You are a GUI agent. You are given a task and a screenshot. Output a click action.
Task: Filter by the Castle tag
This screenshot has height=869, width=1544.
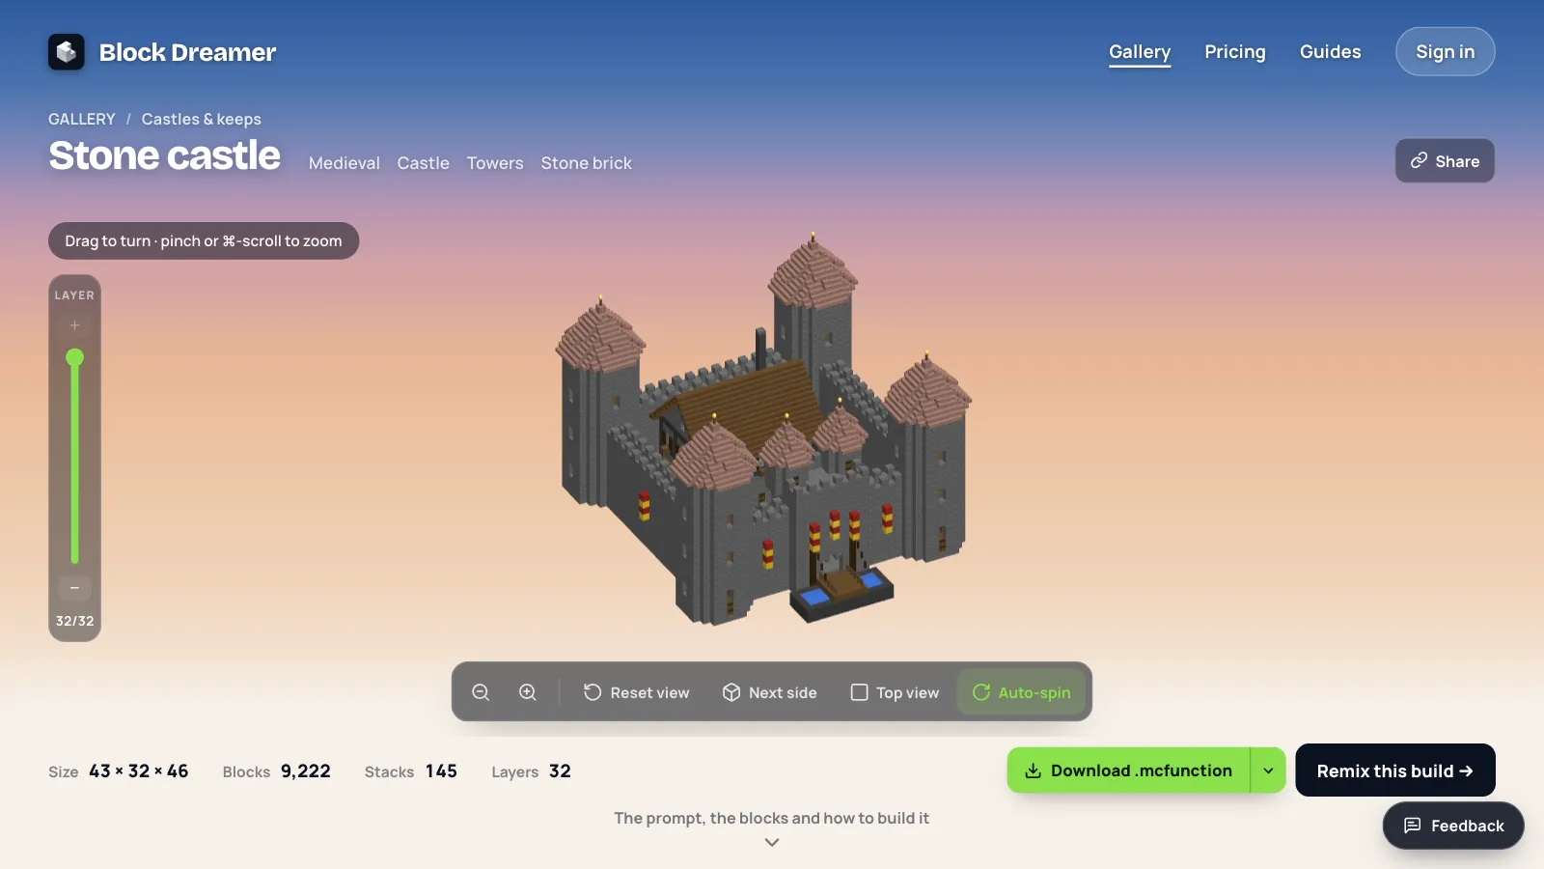[424, 163]
